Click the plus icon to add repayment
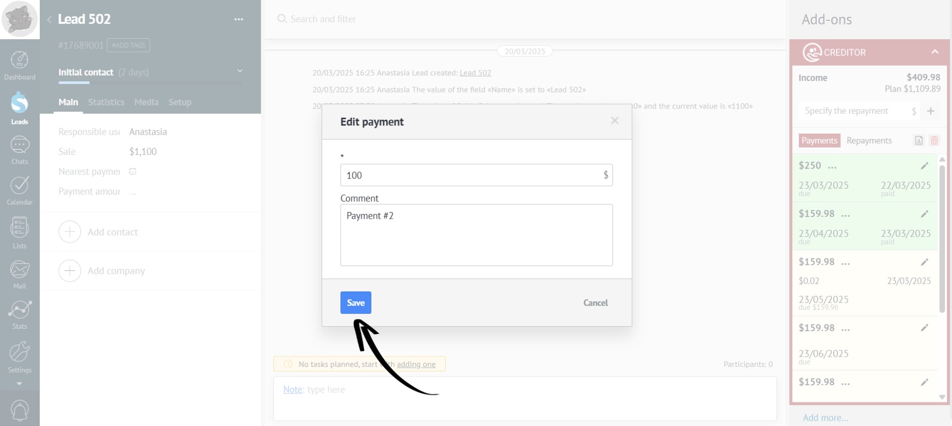 pyautogui.click(x=931, y=111)
